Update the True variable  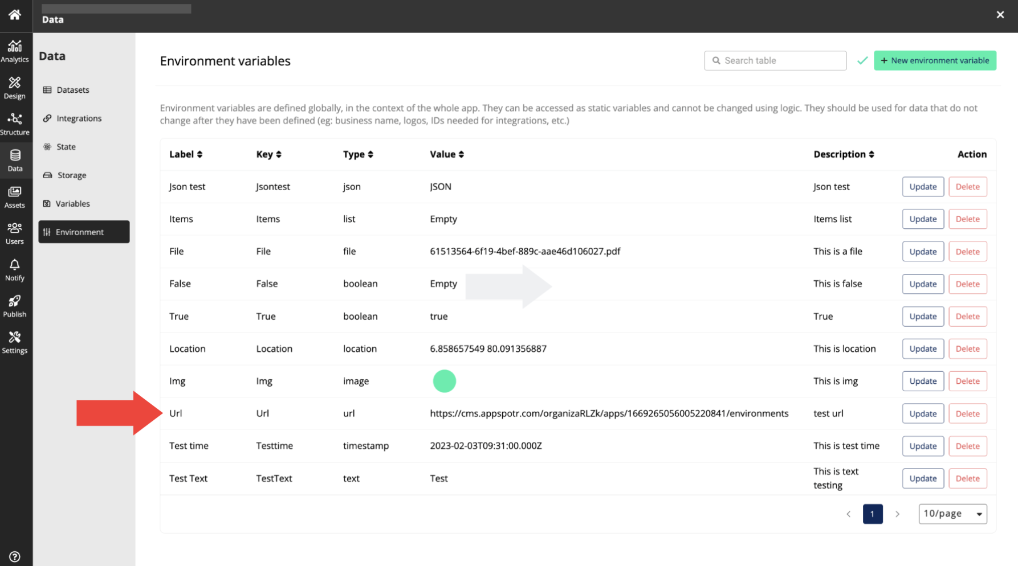923,317
